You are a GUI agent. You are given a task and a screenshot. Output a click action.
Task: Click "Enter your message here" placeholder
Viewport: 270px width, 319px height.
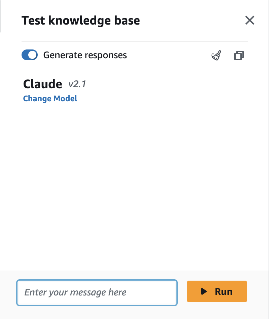click(75, 292)
